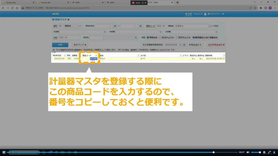Expand the 大分類 dropdown
This screenshot has height=156, width=278.
[x=105, y=32]
